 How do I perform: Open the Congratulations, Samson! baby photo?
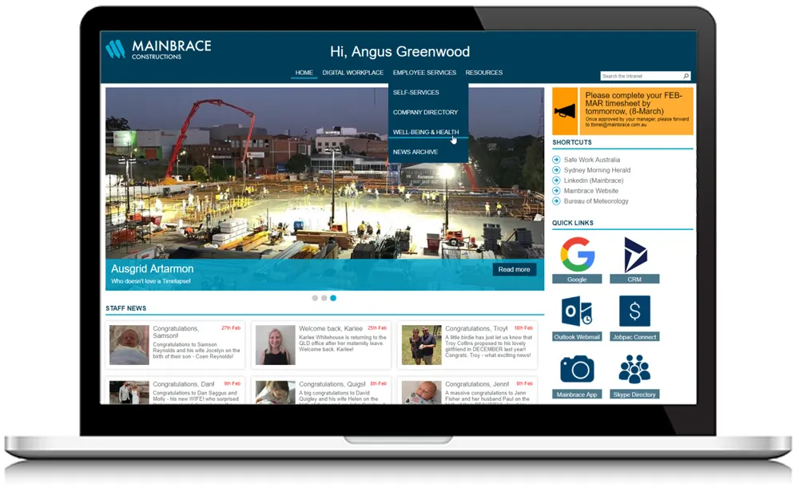129,345
